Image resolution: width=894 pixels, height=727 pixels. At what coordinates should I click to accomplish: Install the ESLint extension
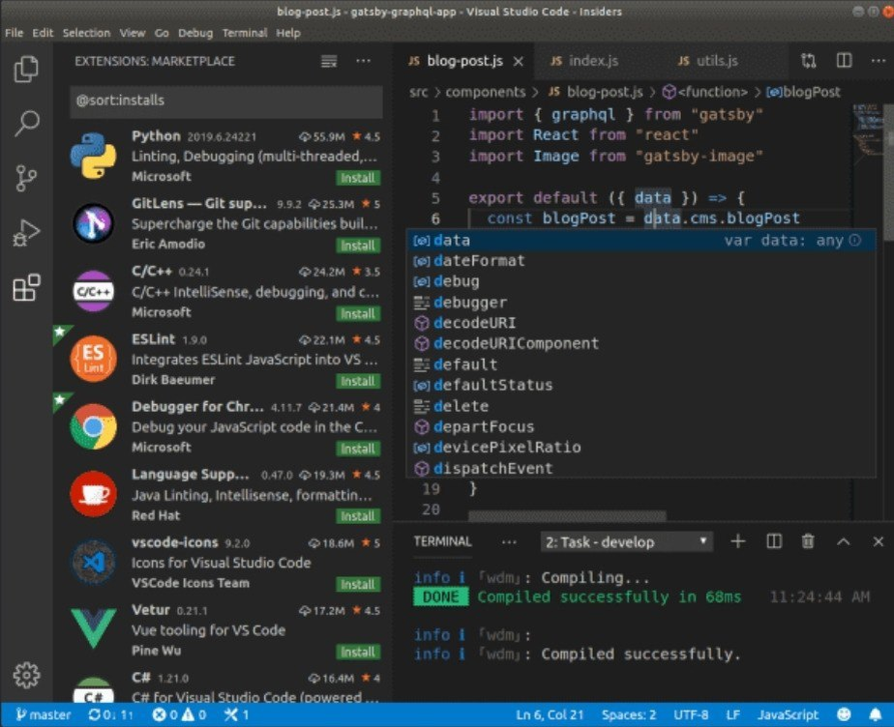(357, 381)
